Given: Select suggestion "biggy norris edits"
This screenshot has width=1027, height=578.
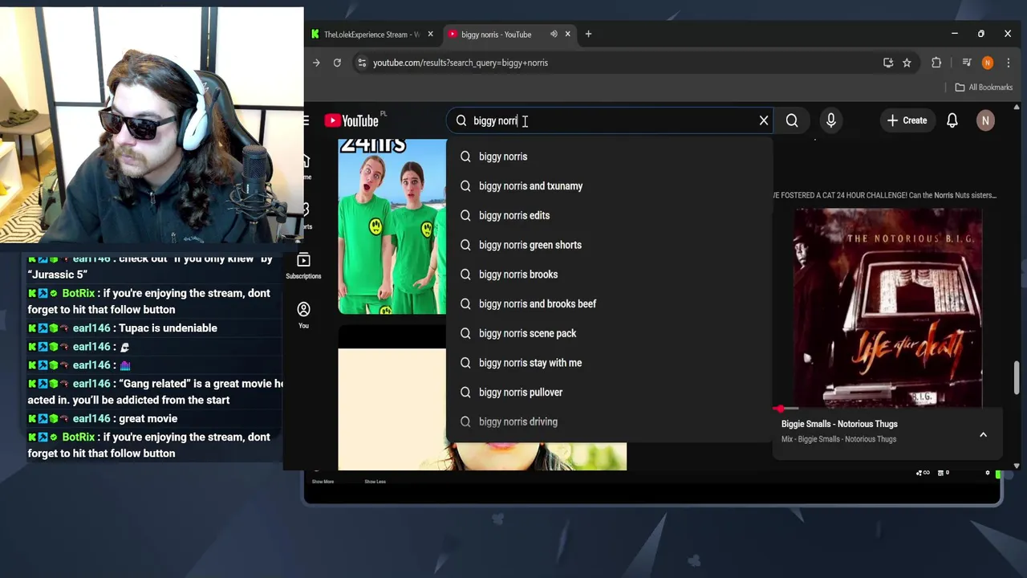Looking at the screenshot, I should click(610, 215).
